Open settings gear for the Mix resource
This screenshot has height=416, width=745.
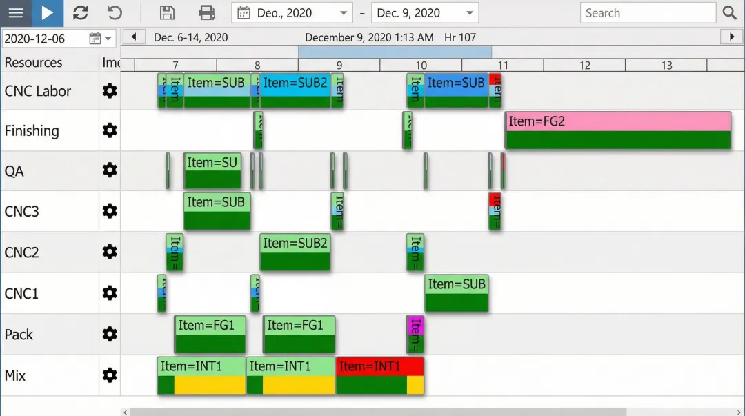(x=110, y=375)
